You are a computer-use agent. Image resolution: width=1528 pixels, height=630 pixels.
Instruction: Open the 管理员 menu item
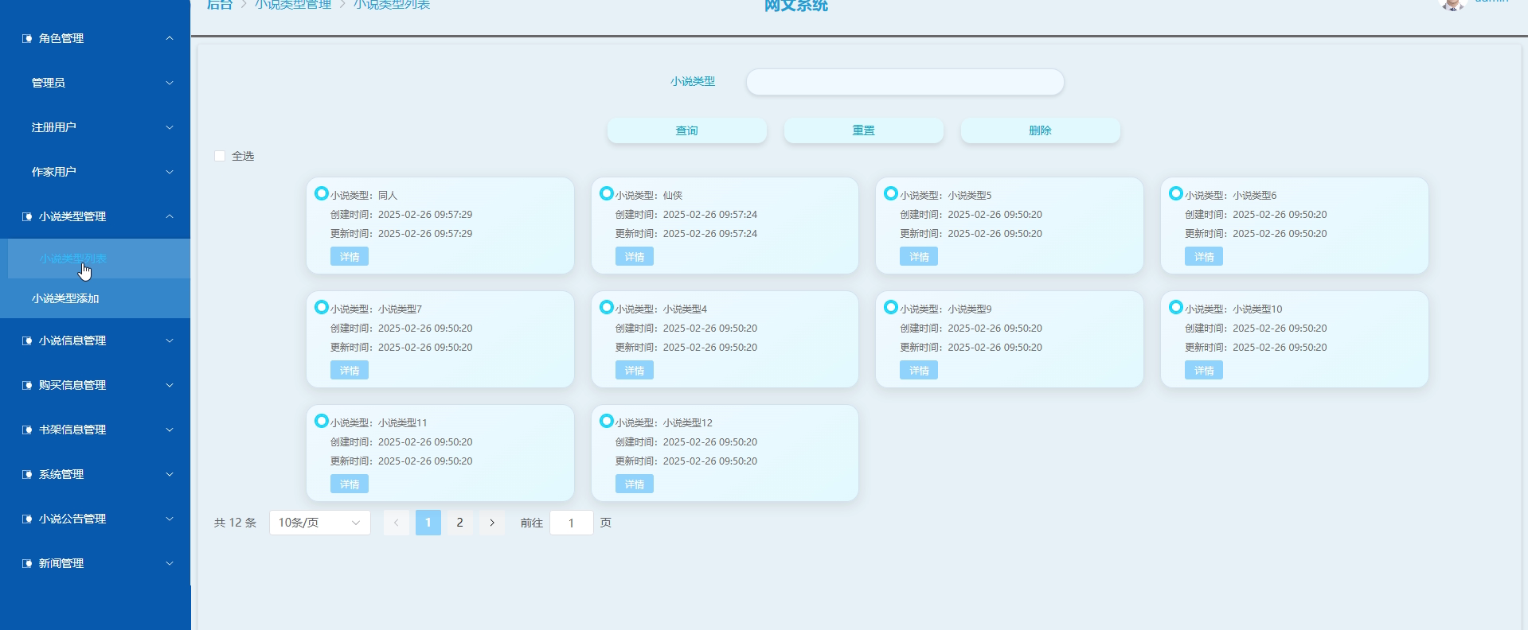(x=95, y=83)
